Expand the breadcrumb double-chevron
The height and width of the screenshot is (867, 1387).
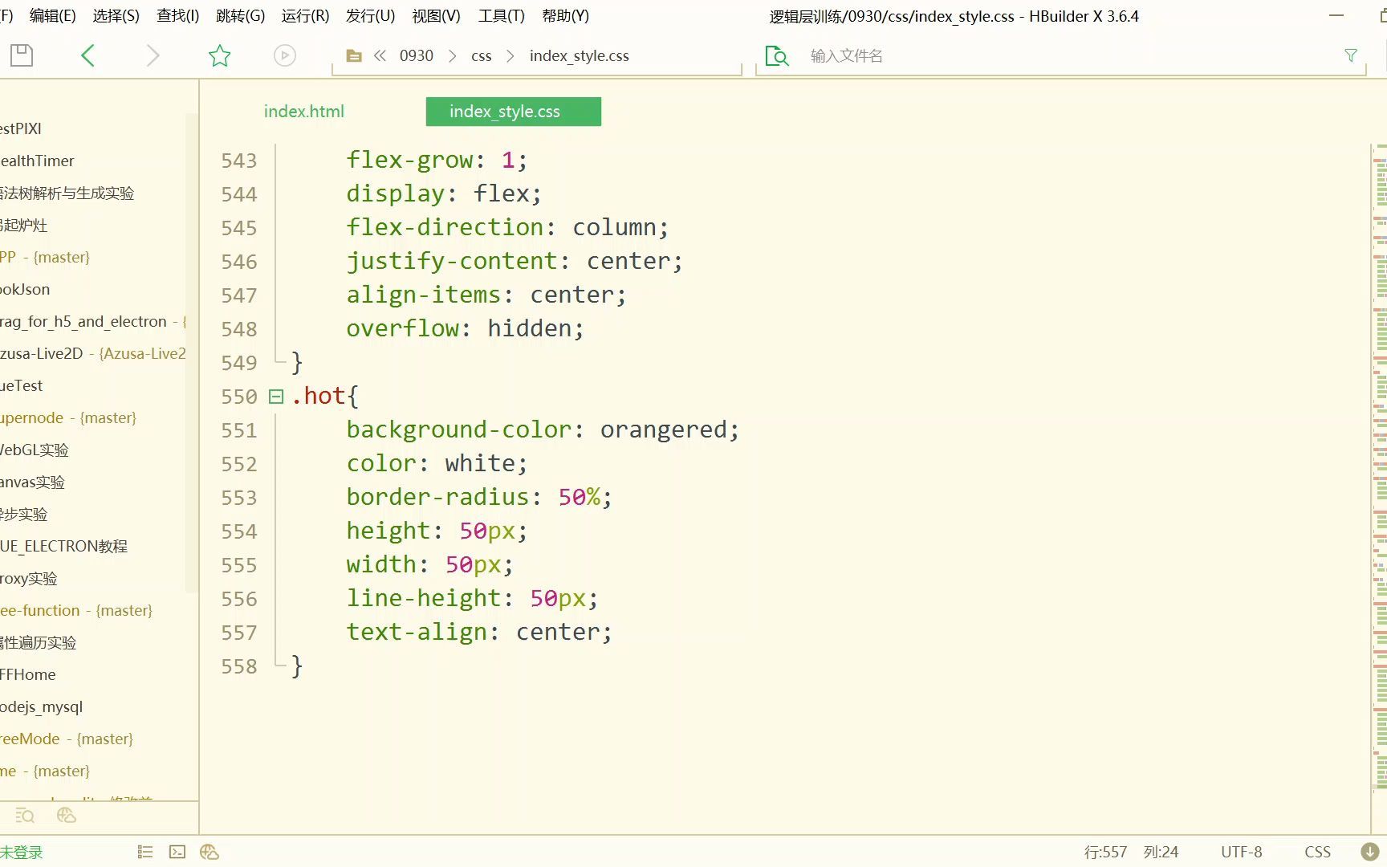coord(380,55)
